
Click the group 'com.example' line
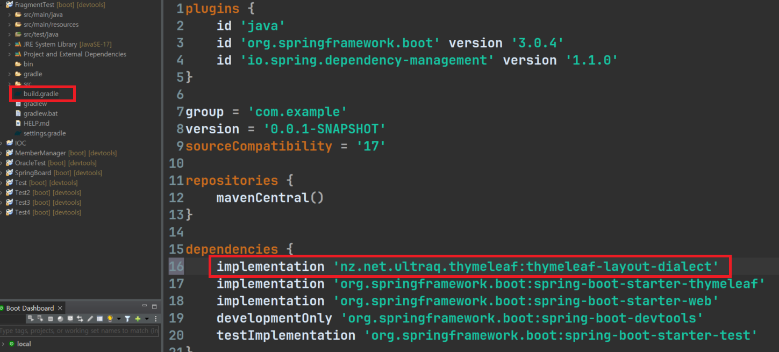[x=266, y=112]
